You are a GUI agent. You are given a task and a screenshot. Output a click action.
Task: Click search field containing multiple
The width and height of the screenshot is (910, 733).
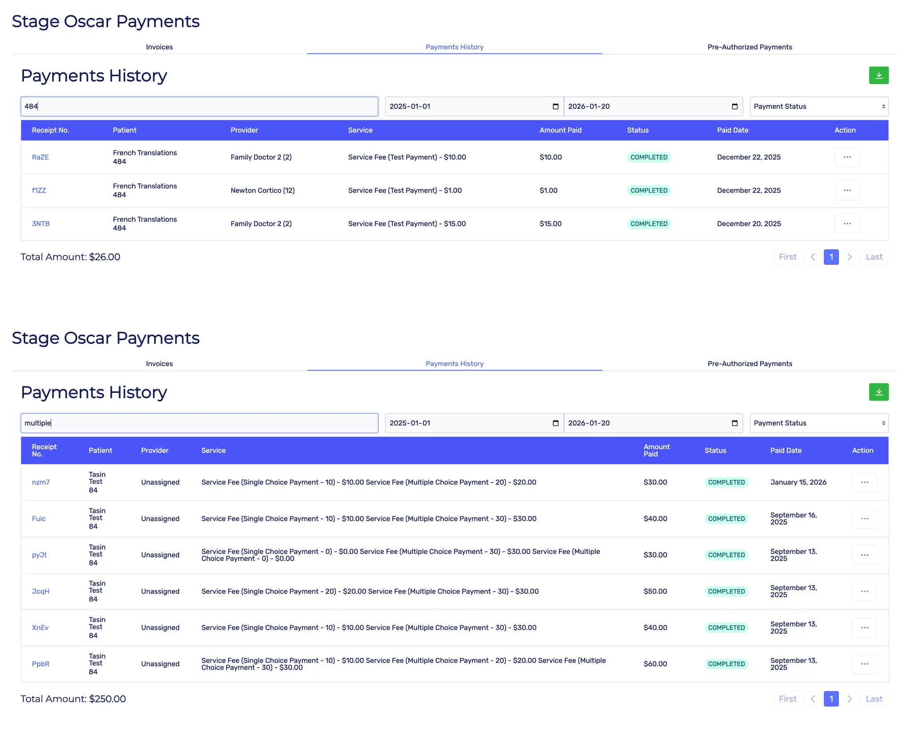click(199, 423)
